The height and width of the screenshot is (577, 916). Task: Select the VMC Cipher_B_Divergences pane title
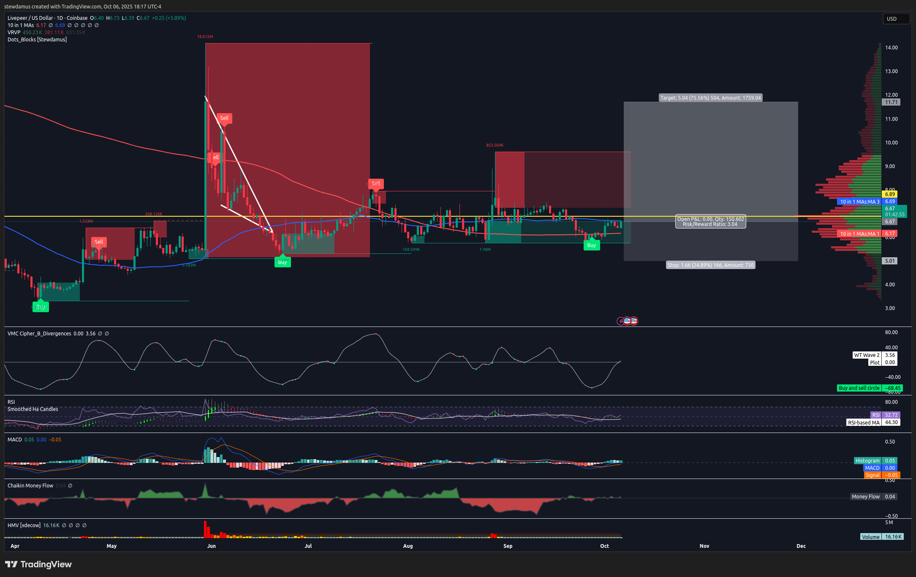click(x=39, y=334)
